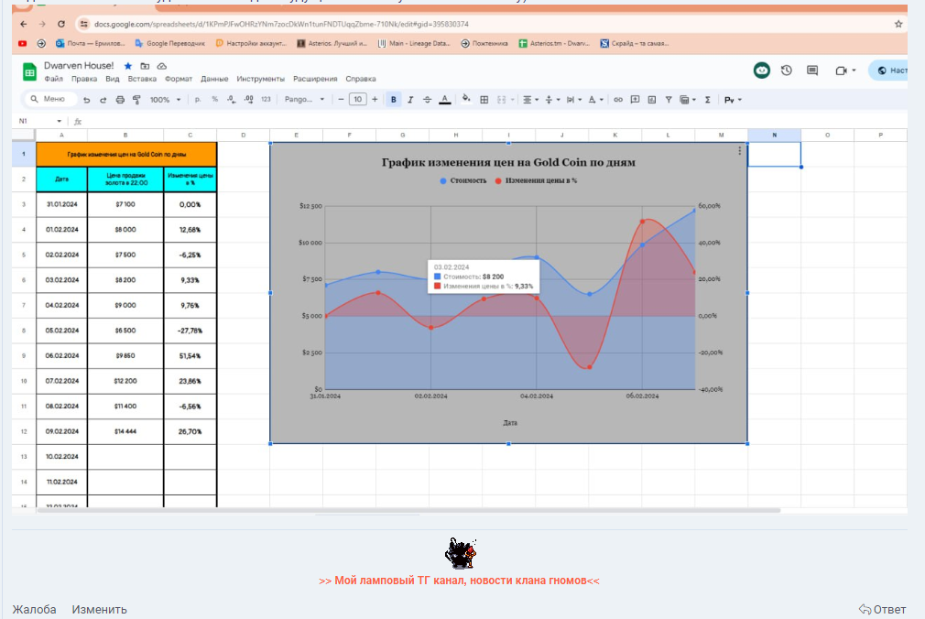Expand the Name Box dropdown arrow
The height and width of the screenshot is (619, 925).
60,121
